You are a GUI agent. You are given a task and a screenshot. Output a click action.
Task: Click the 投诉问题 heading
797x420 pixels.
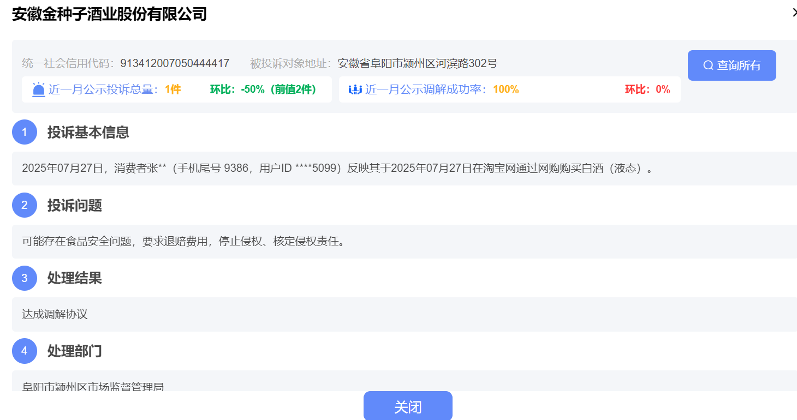[74, 205]
